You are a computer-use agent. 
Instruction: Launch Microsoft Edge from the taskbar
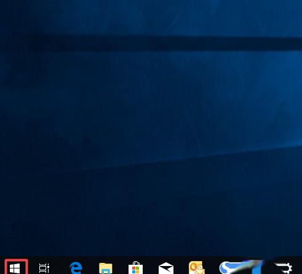(x=76, y=268)
